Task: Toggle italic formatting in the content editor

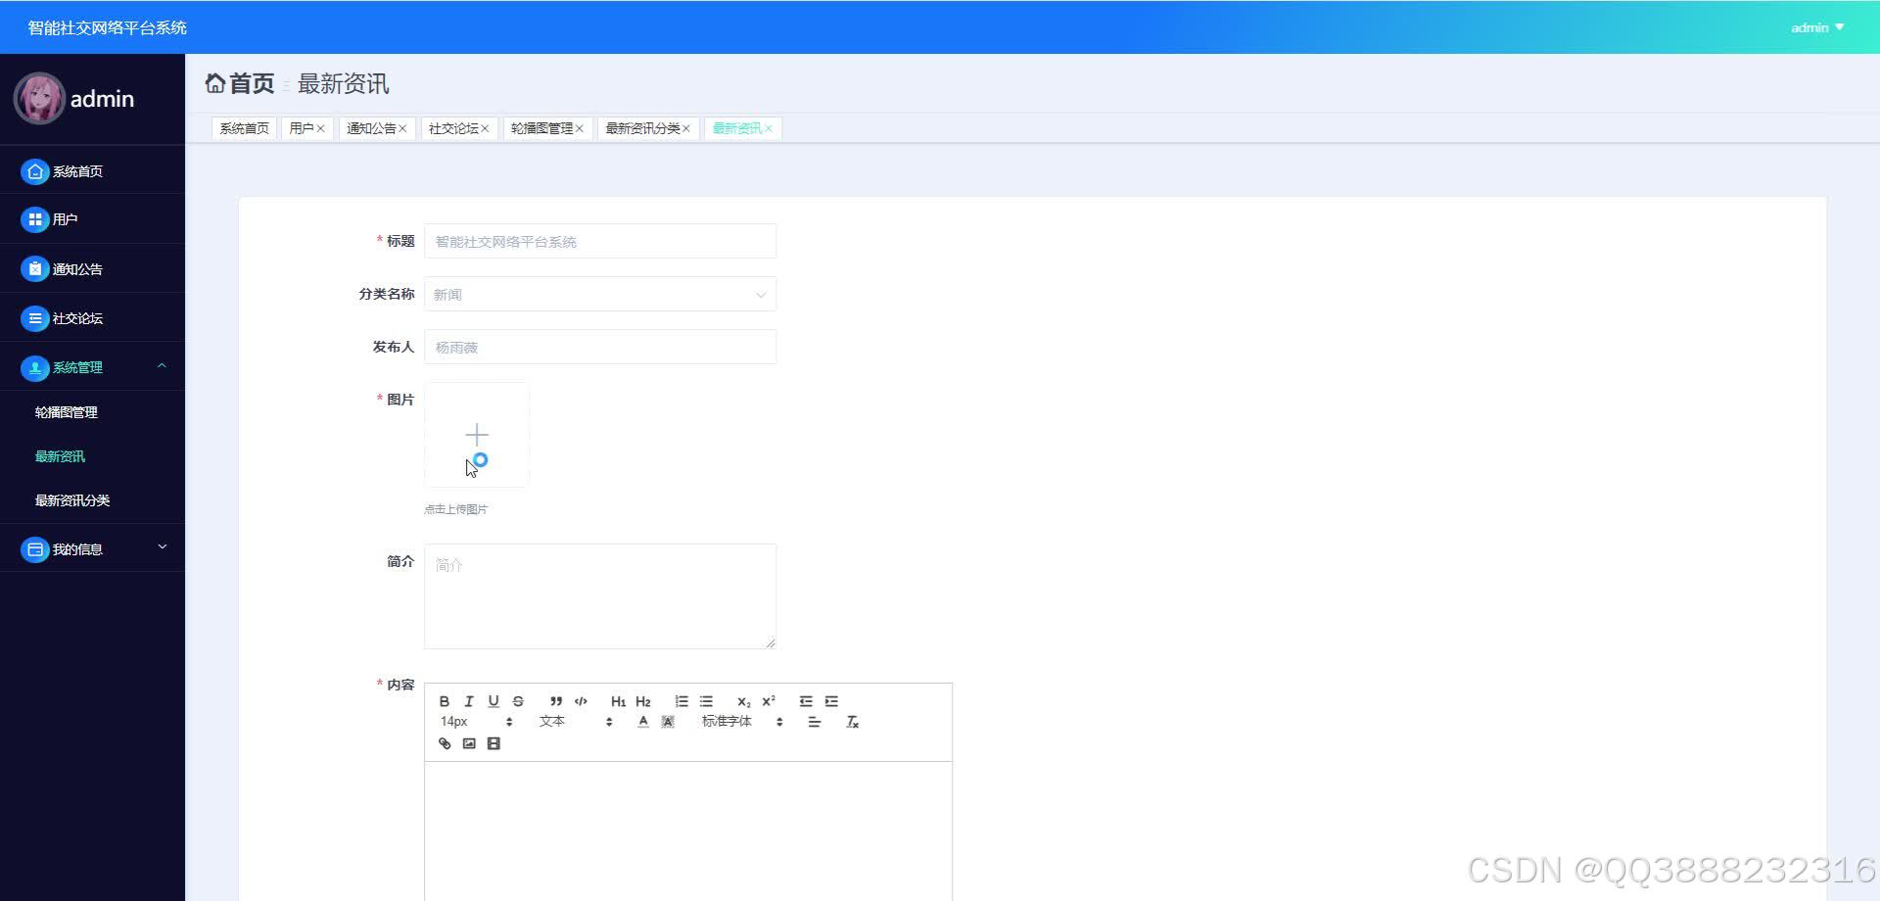Action: tap(469, 701)
